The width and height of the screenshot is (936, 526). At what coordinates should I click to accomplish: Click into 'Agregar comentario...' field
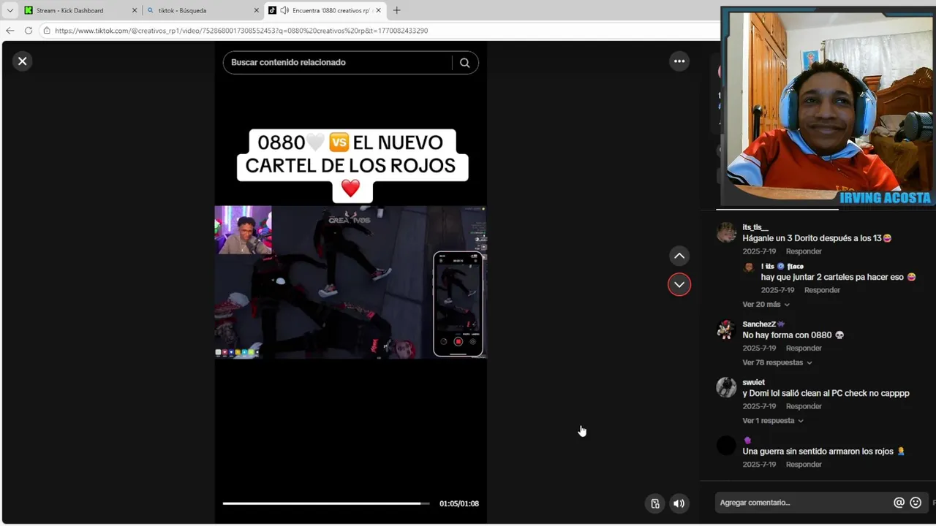point(803,503)
